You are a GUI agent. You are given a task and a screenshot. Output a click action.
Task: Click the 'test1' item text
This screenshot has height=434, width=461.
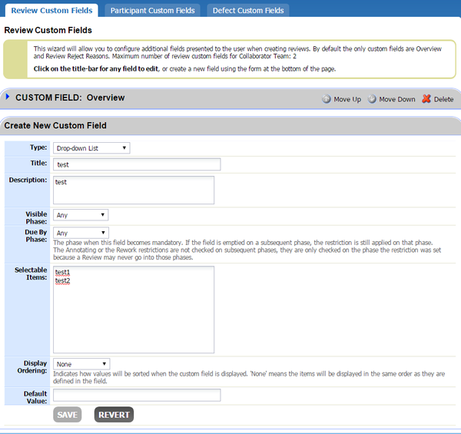coord(62,272)
